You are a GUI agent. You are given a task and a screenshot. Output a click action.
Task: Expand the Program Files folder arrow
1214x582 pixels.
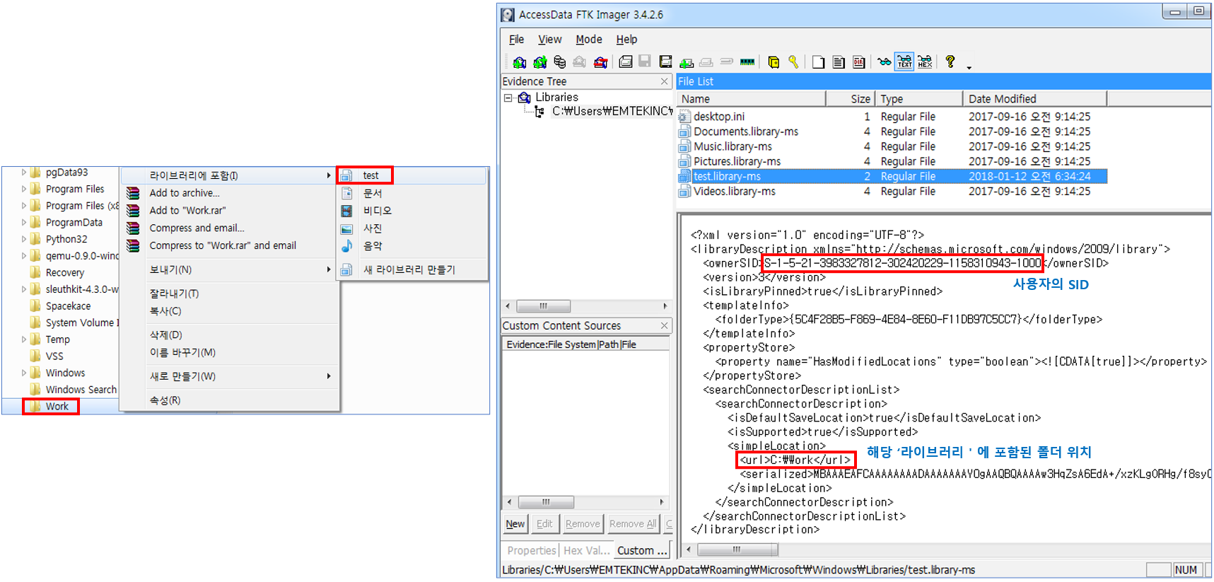(x=23, y=189)
